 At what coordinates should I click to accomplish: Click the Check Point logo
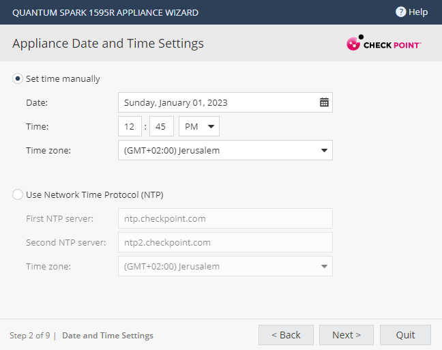point(383,43)
